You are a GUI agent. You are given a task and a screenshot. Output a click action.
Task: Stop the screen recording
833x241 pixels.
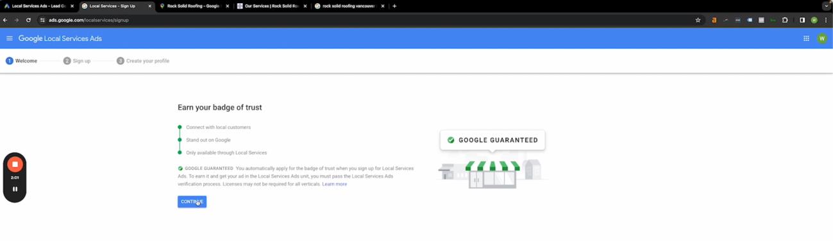pyautogui.click(x=15, y=164)
